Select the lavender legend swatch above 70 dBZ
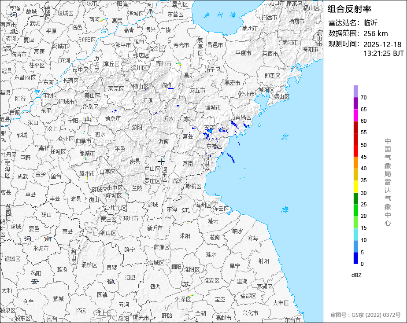The width and height of the screenshot is (407, 323). coord(355,91)
